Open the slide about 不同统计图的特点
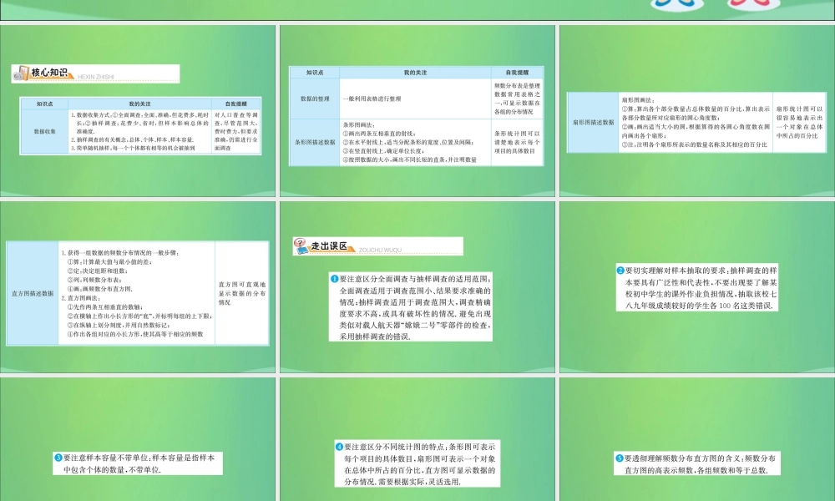Image resolution: width=835 pixels, height=501 pixels. click(417, 439)
